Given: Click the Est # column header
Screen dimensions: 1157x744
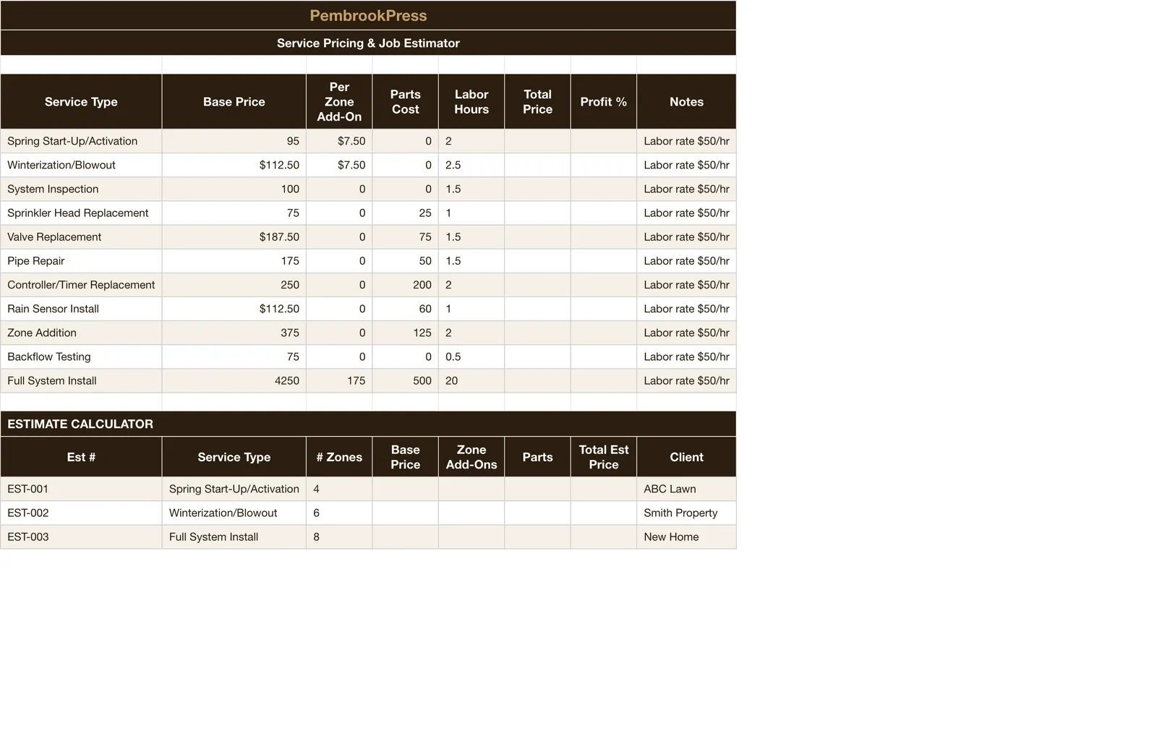Looking at the screenshot, I should click(x=81, y=457).
